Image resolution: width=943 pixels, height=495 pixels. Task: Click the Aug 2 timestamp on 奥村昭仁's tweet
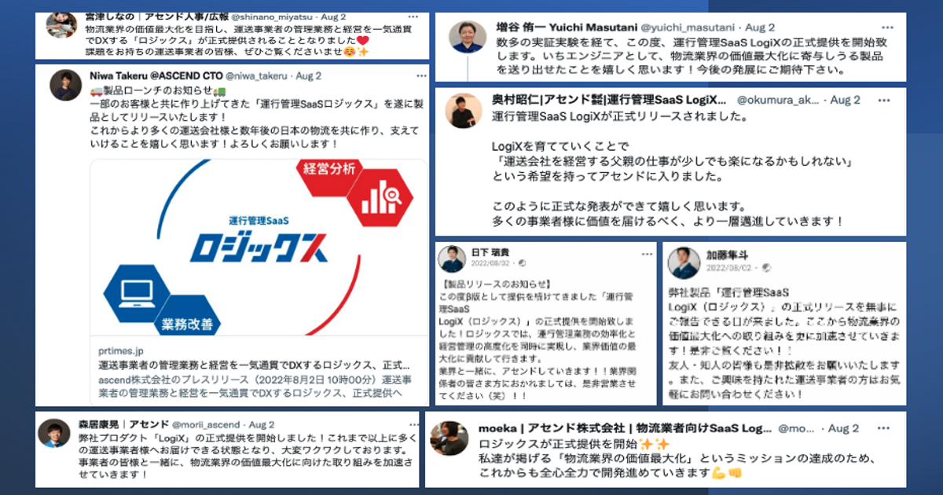pyautogui.click(x=846, y=100)
